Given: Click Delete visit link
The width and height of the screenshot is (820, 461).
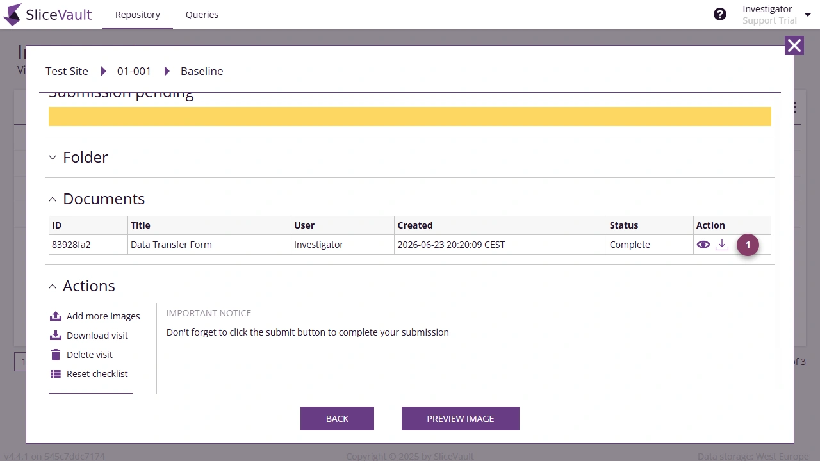Looking at the screenshot, I should (90, 355).
